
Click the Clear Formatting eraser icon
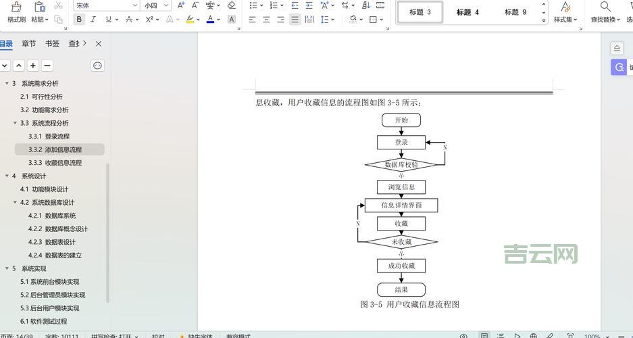click(x=231, y=5)
